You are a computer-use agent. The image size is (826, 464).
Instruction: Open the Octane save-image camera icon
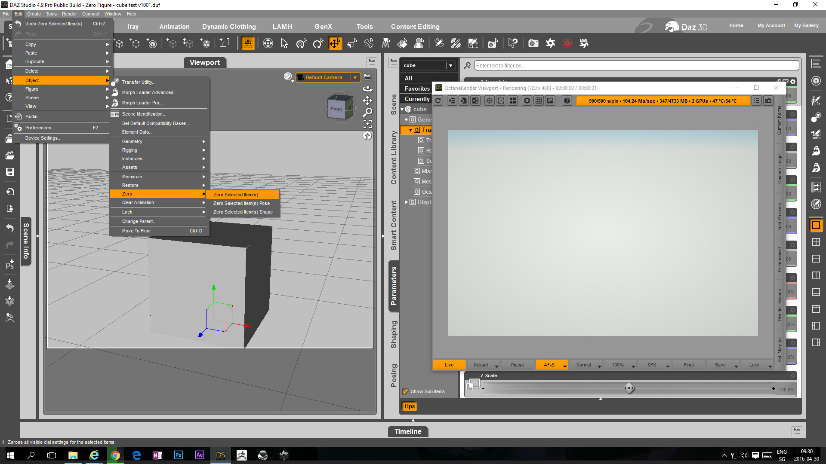tap(768, 101)
